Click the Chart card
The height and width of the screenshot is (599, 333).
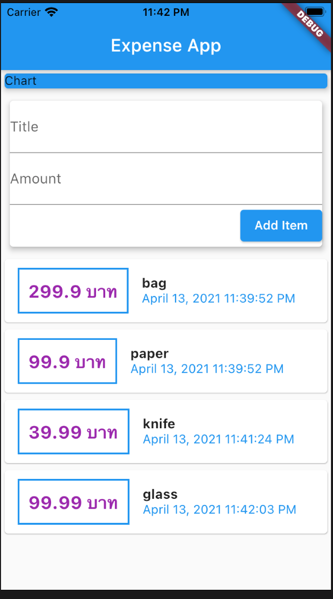tap(166, 81)
